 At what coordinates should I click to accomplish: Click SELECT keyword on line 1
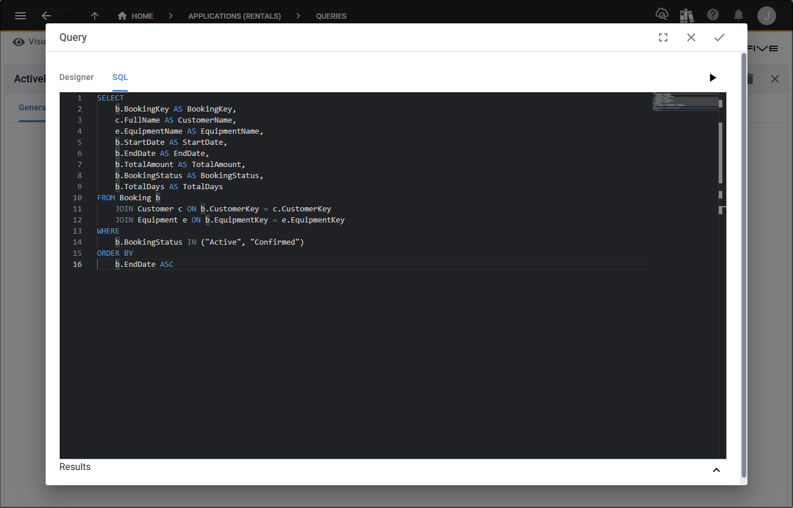coord(111,98)
